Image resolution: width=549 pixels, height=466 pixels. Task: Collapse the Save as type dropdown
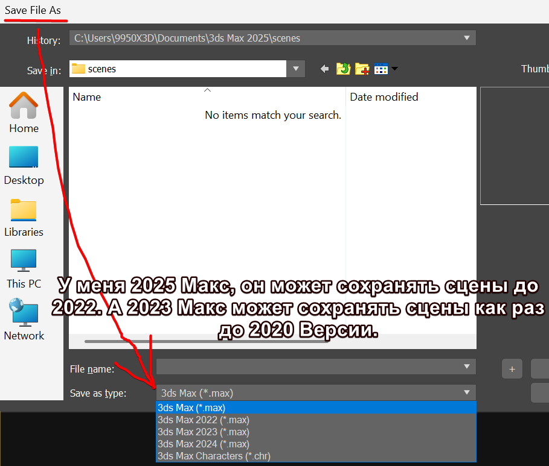(467, 392)
